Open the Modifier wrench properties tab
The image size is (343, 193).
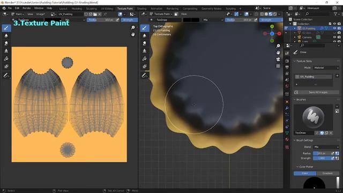tap(287, 108)
